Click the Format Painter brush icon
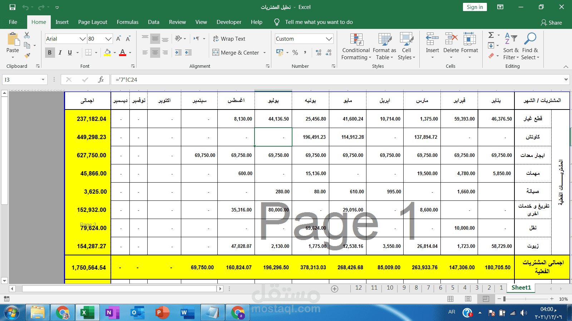This screenshot has width=572, height=321. [x=27, y=55]
